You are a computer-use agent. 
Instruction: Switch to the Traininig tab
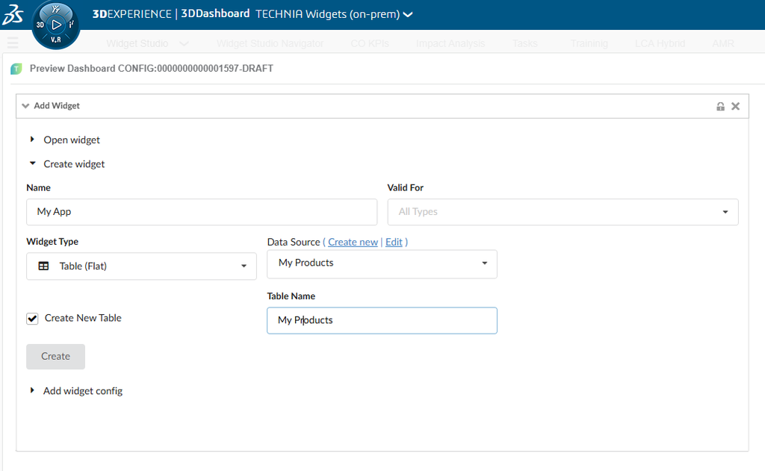click(x=589, y=43)
